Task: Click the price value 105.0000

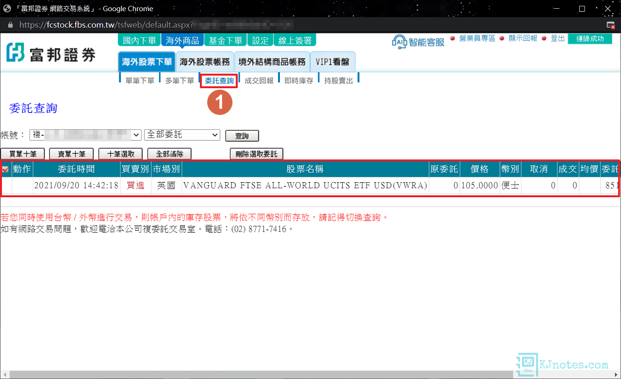Action: (480, 186)
